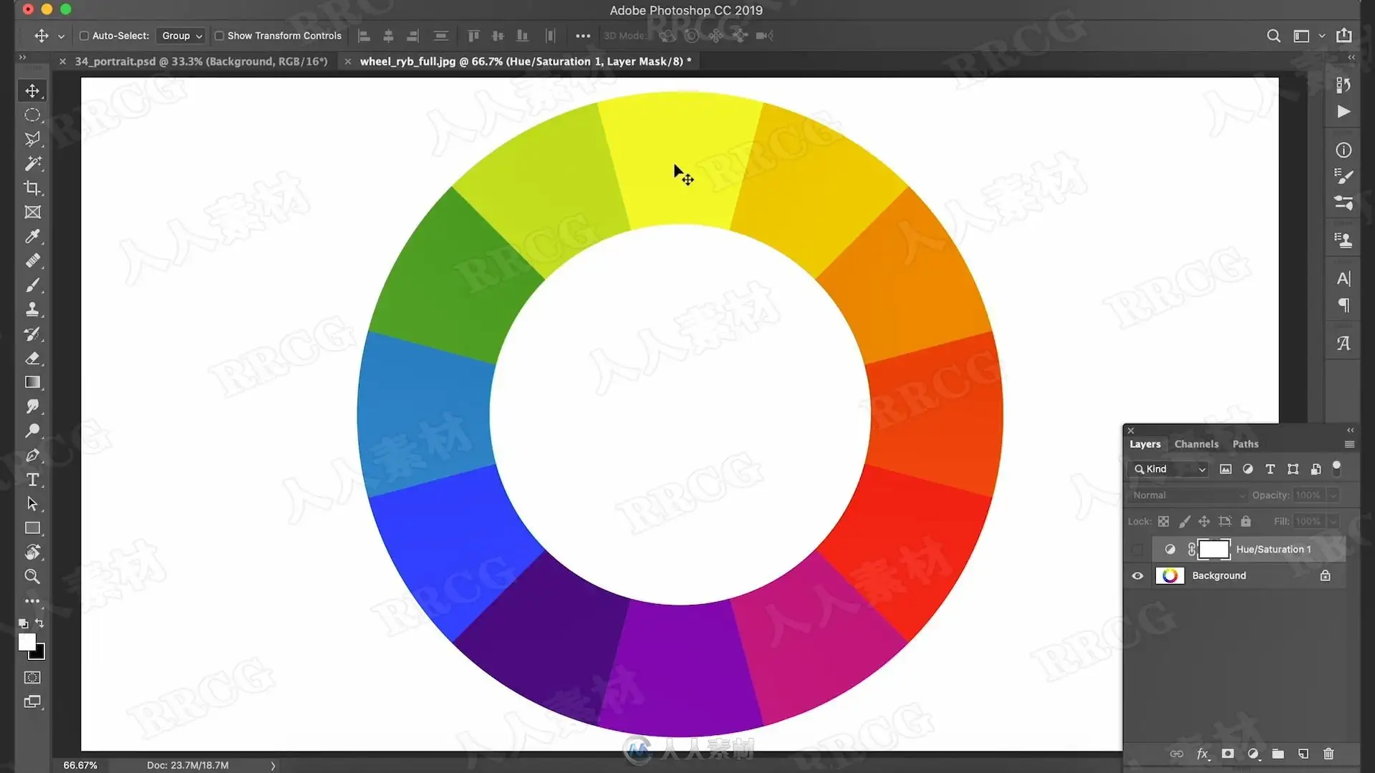
Task: Click the Hue/Saturation 1 layer name
Action: click(x=1273, y=549)
